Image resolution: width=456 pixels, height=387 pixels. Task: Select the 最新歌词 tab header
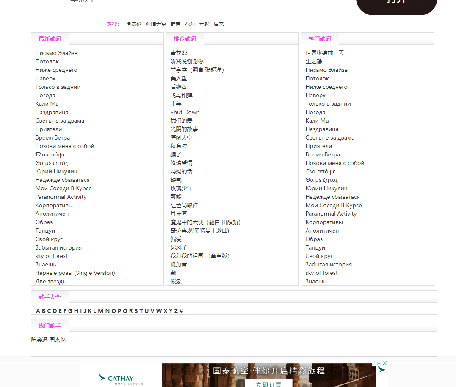coord(50,39)
